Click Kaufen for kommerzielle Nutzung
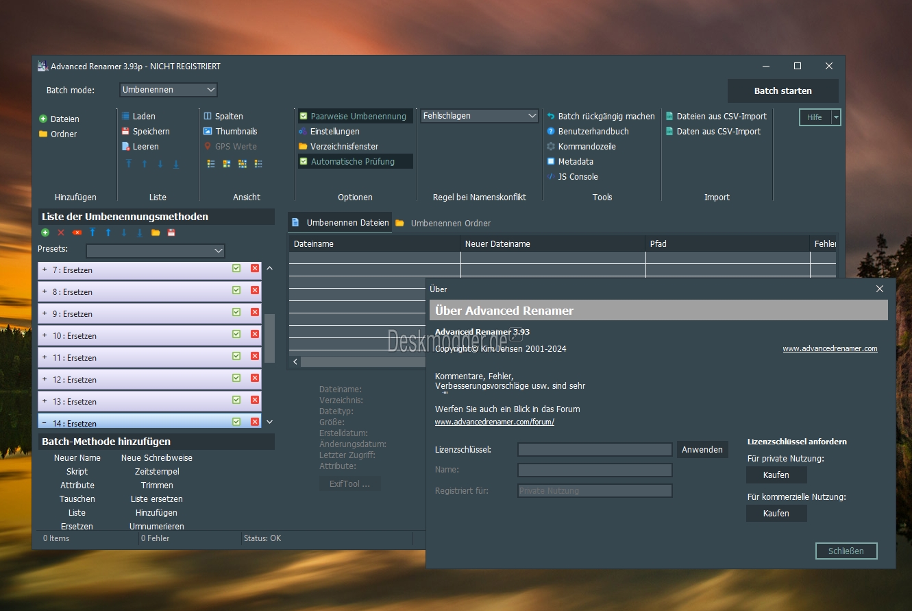912x611 pixels. [x=776, y=513]
